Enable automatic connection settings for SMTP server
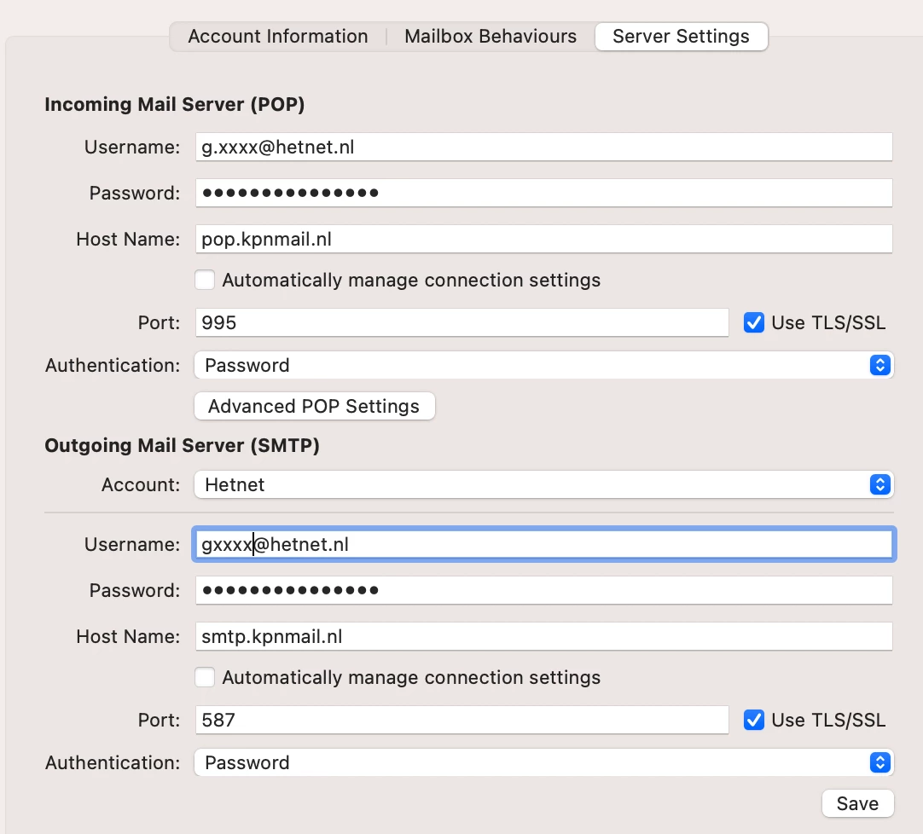923x834 pixels. point(205,677)
